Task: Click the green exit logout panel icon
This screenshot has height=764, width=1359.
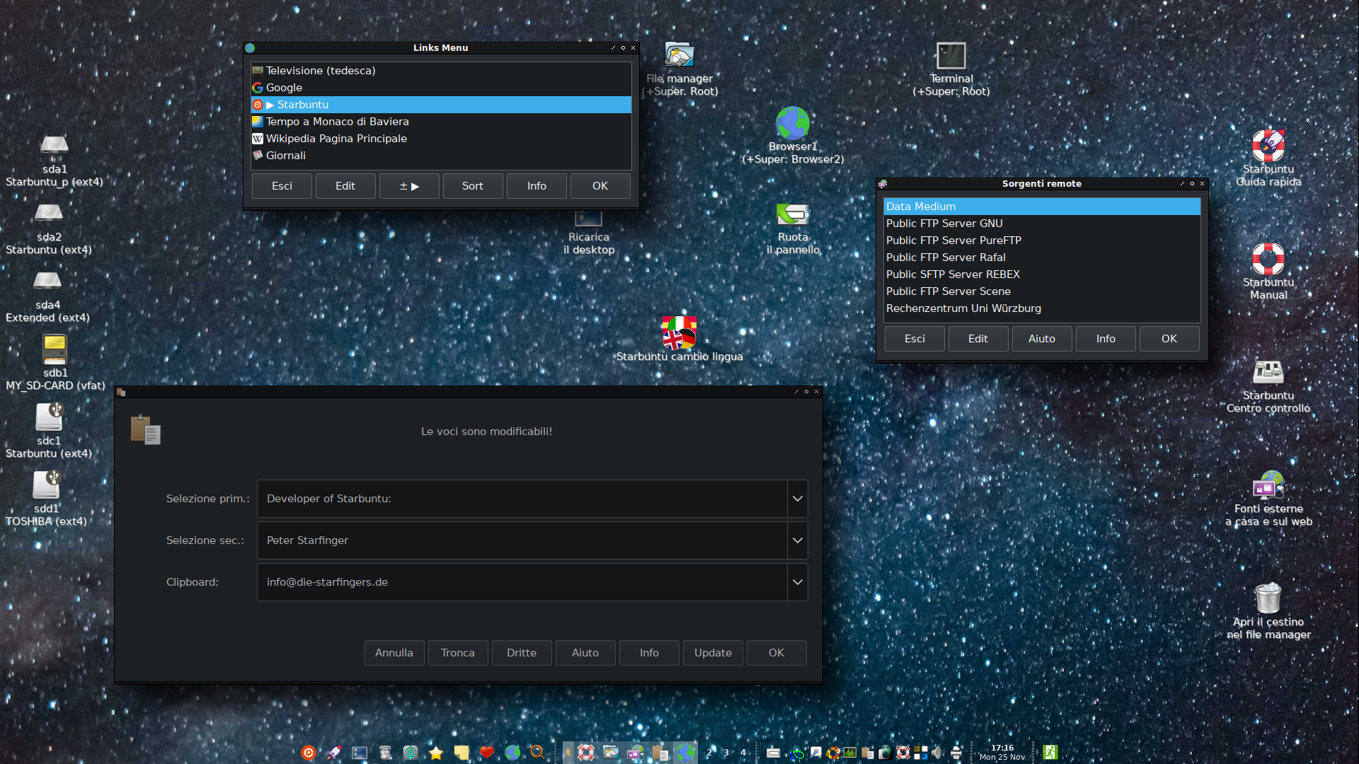Action: point(1050,753)
